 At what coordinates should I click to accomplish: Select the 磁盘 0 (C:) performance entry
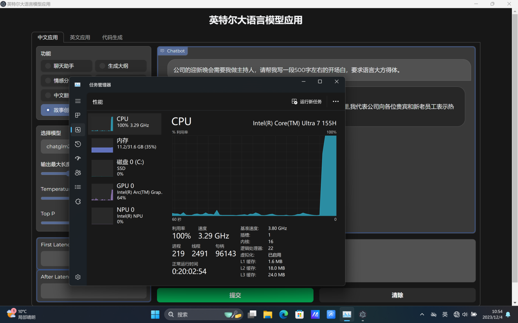pos(125,168)
